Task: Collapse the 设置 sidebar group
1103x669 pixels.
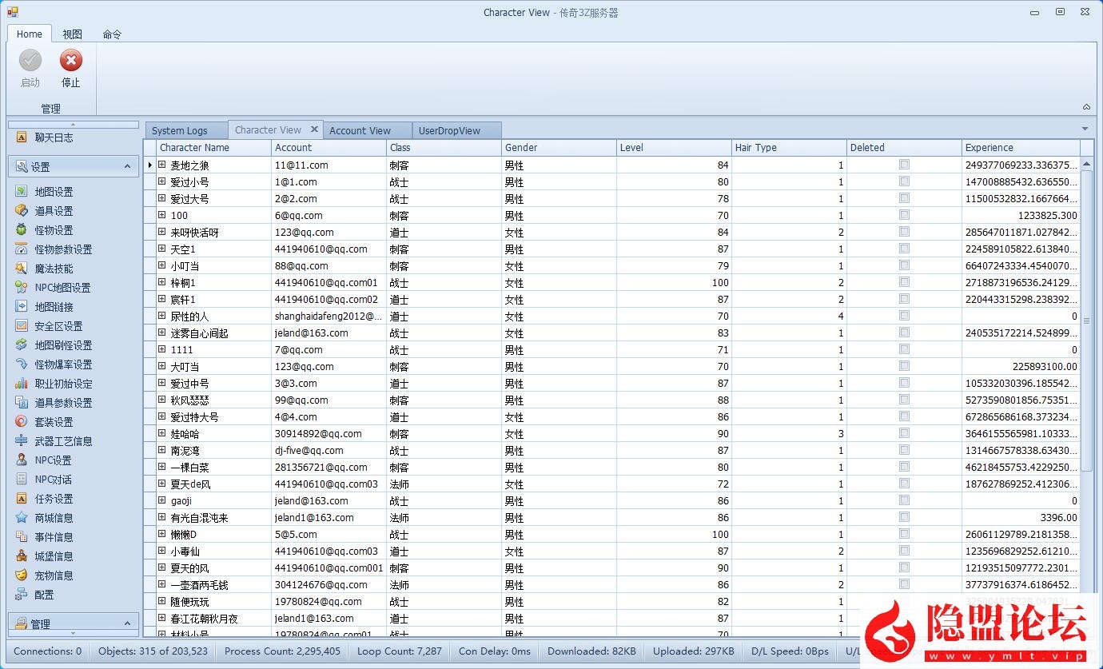Action: coord(127,166)
